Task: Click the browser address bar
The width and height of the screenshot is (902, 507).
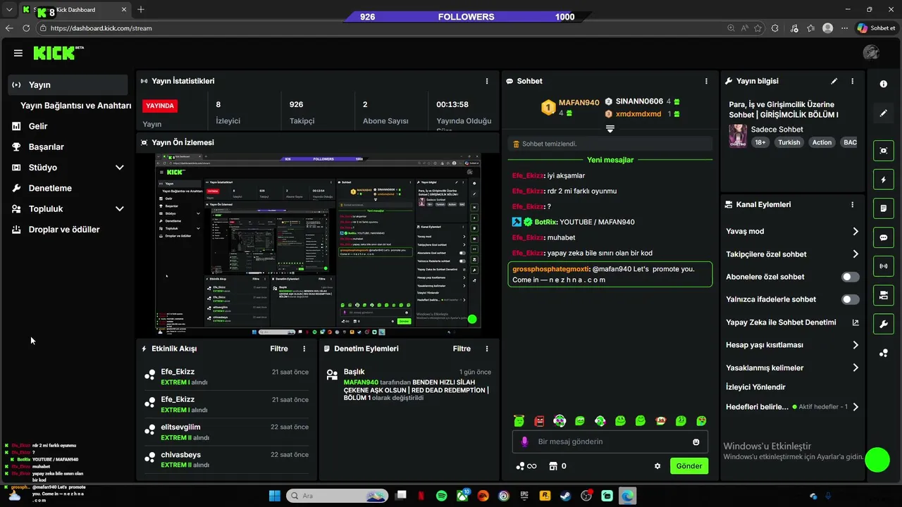Action: (x=381, y=28)
